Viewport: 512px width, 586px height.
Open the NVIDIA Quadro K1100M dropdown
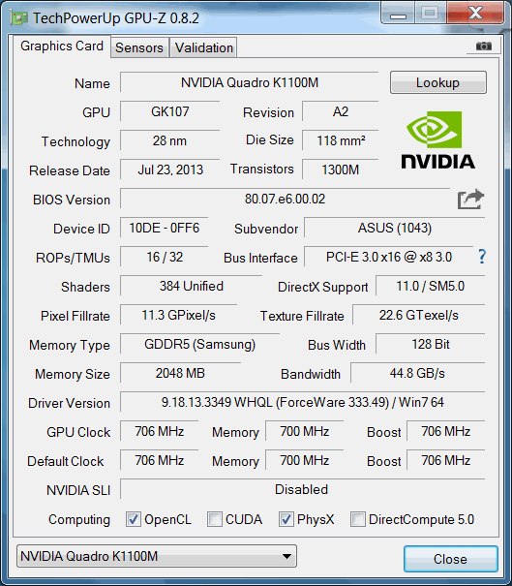[157, 556]
